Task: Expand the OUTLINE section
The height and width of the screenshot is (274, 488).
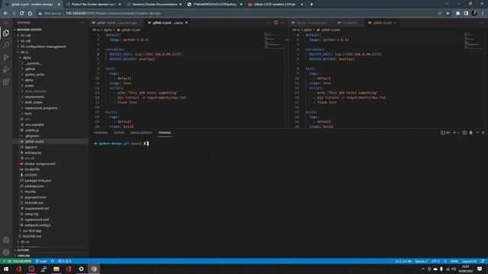Action: click(23, 250)
